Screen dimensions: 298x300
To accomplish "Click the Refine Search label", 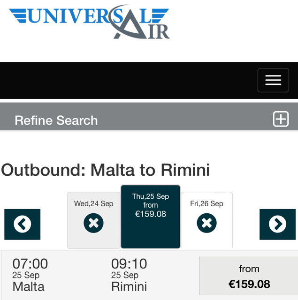I will (56, 120).
